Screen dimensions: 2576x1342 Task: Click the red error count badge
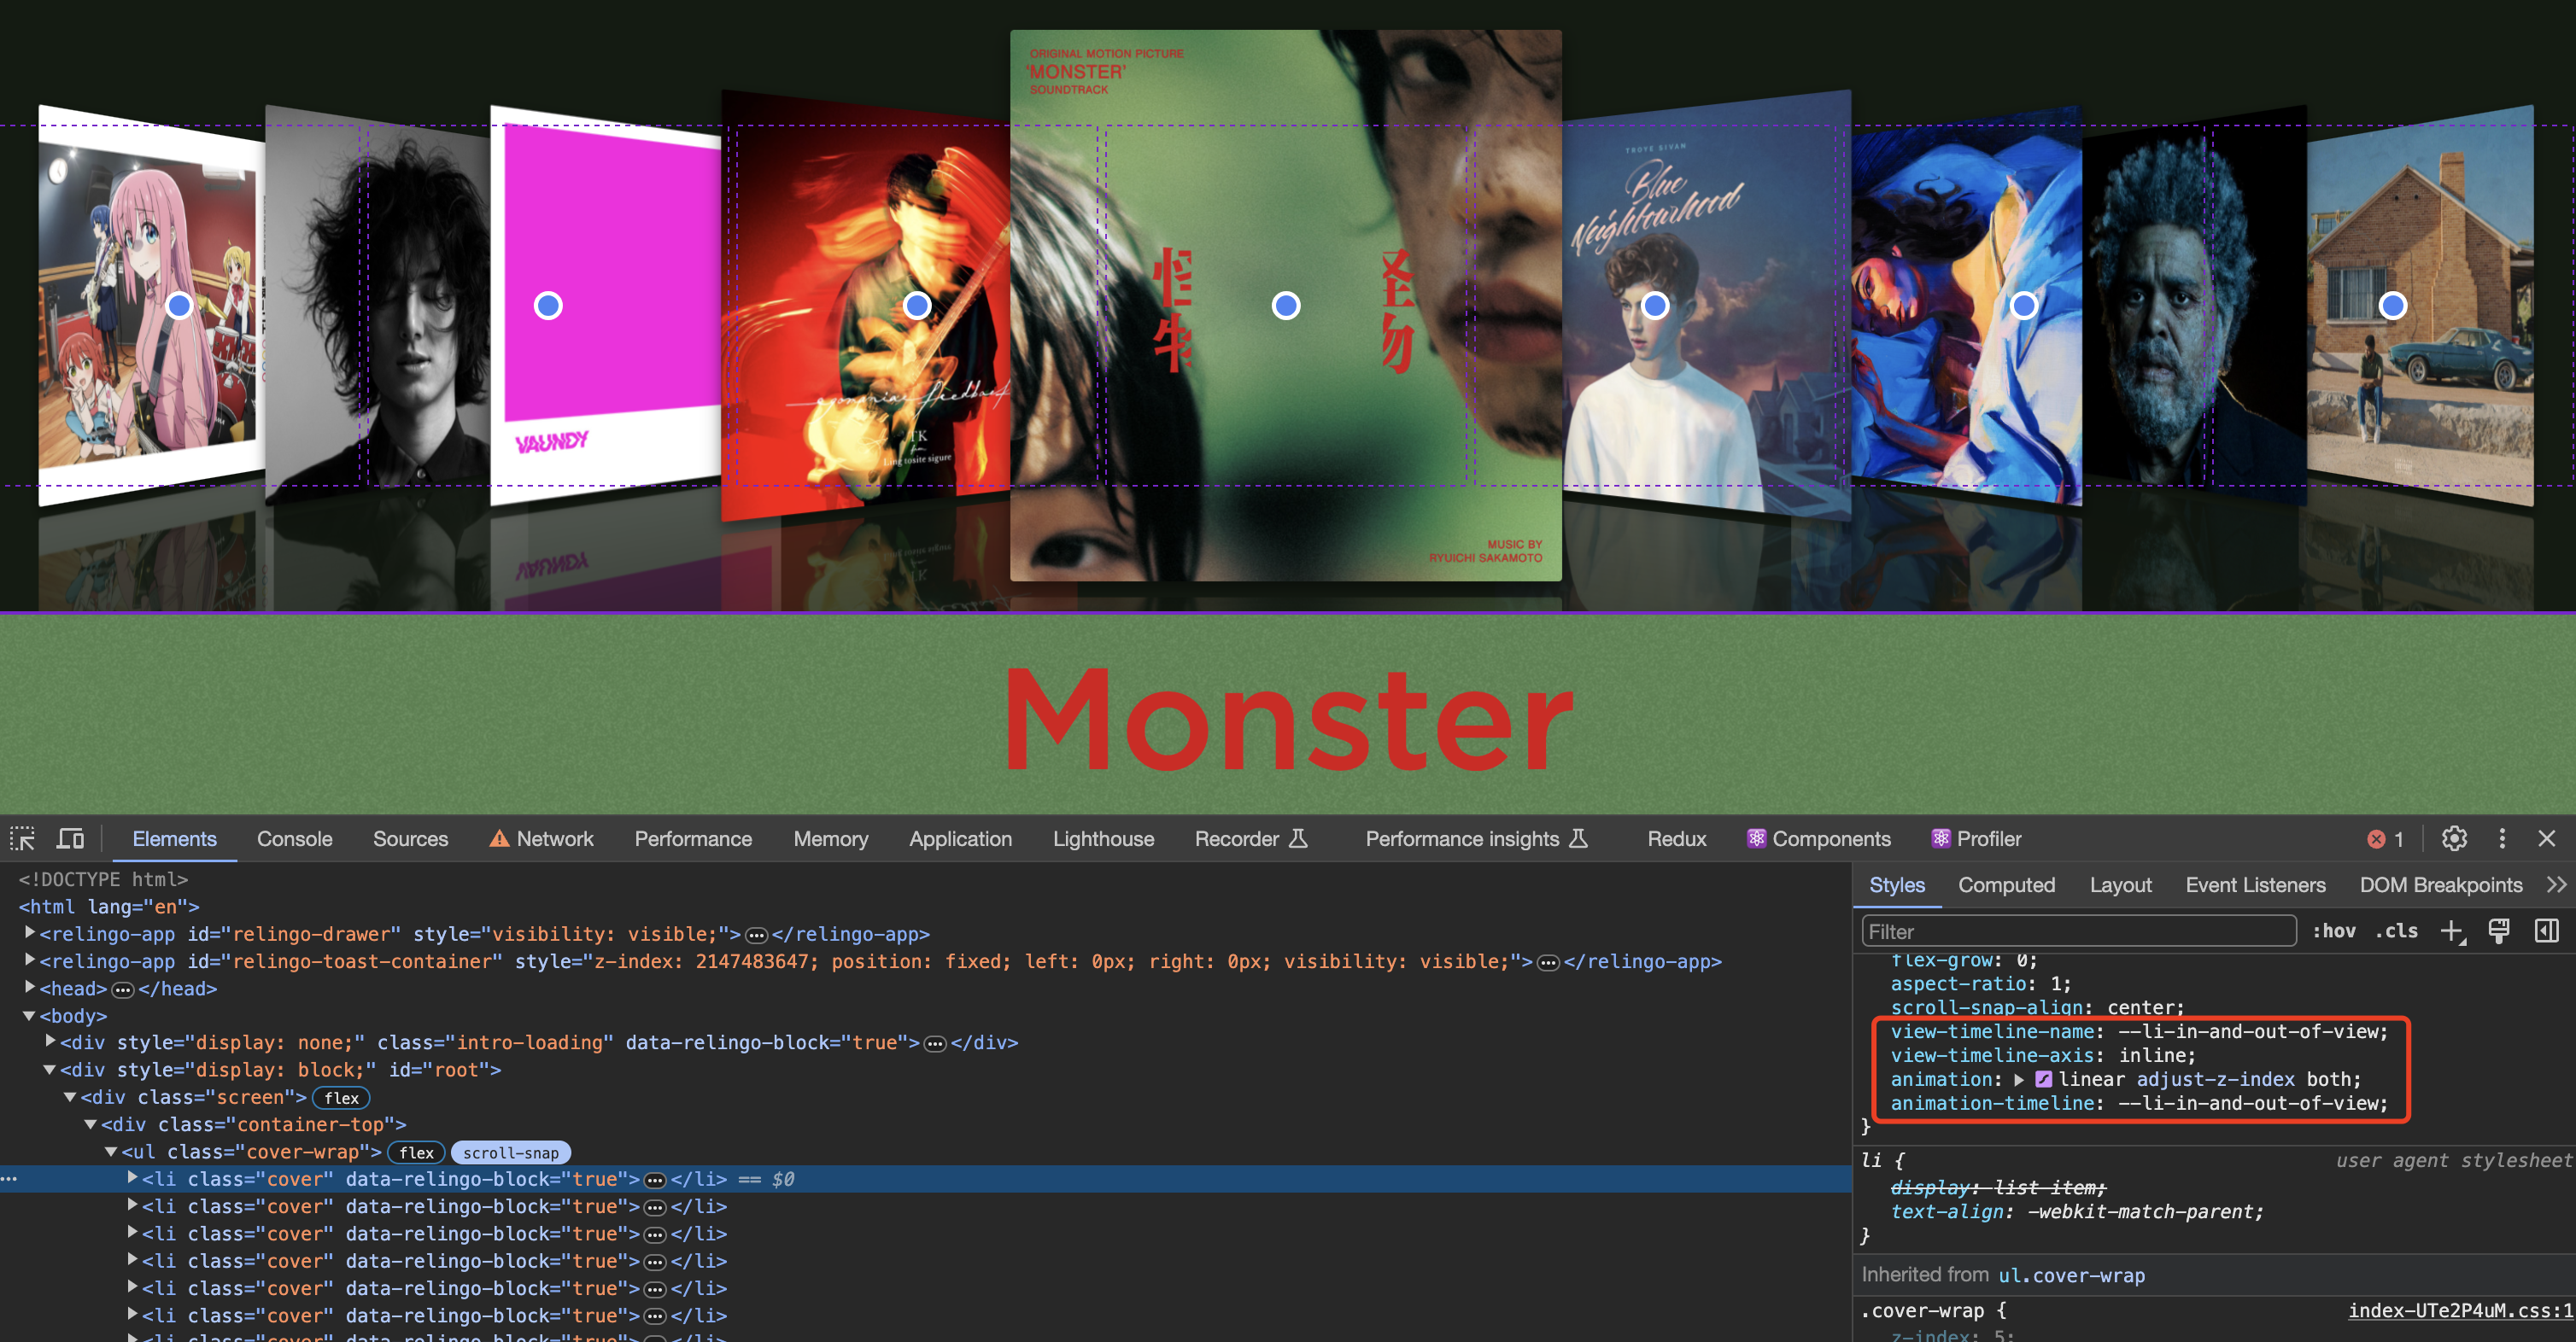coord(2386,839)
